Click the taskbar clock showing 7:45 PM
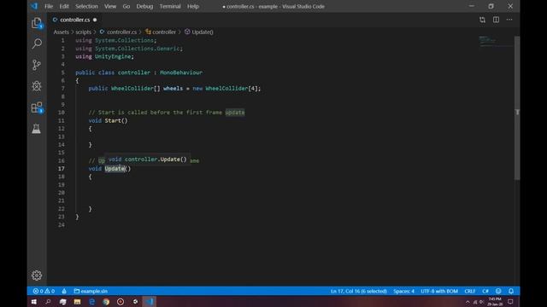This screenshot has height=307, width=547. [495, 302]
